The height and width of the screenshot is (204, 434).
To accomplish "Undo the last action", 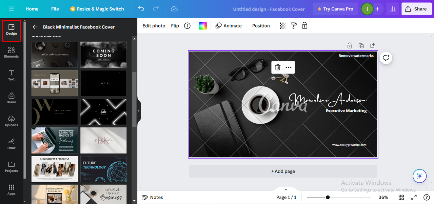I will (x=141, y=9).
